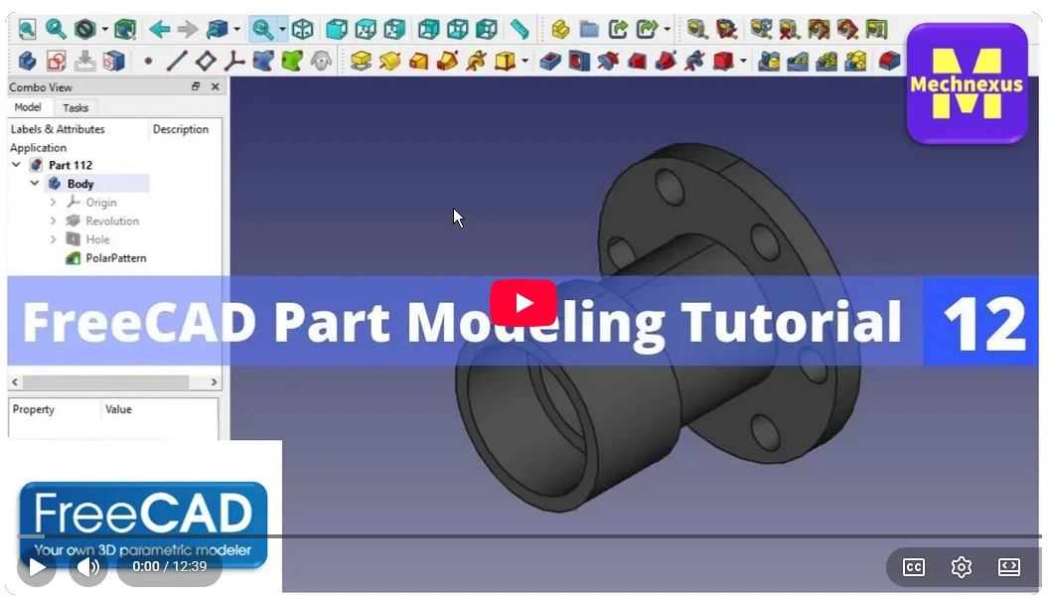Switch to the Tasks tab

pyautogui.click(x=75, y=107)
